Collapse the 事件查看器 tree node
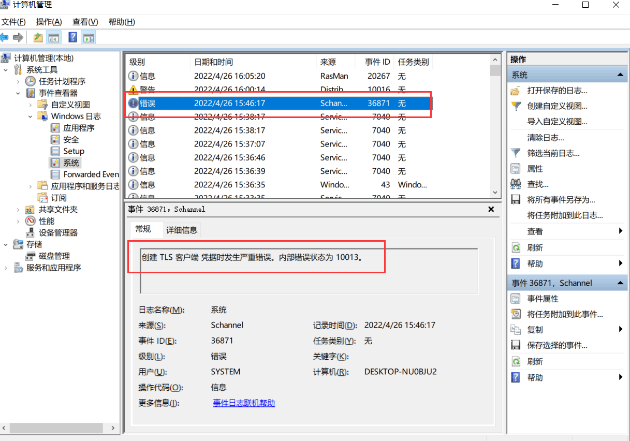 point(18,93)
